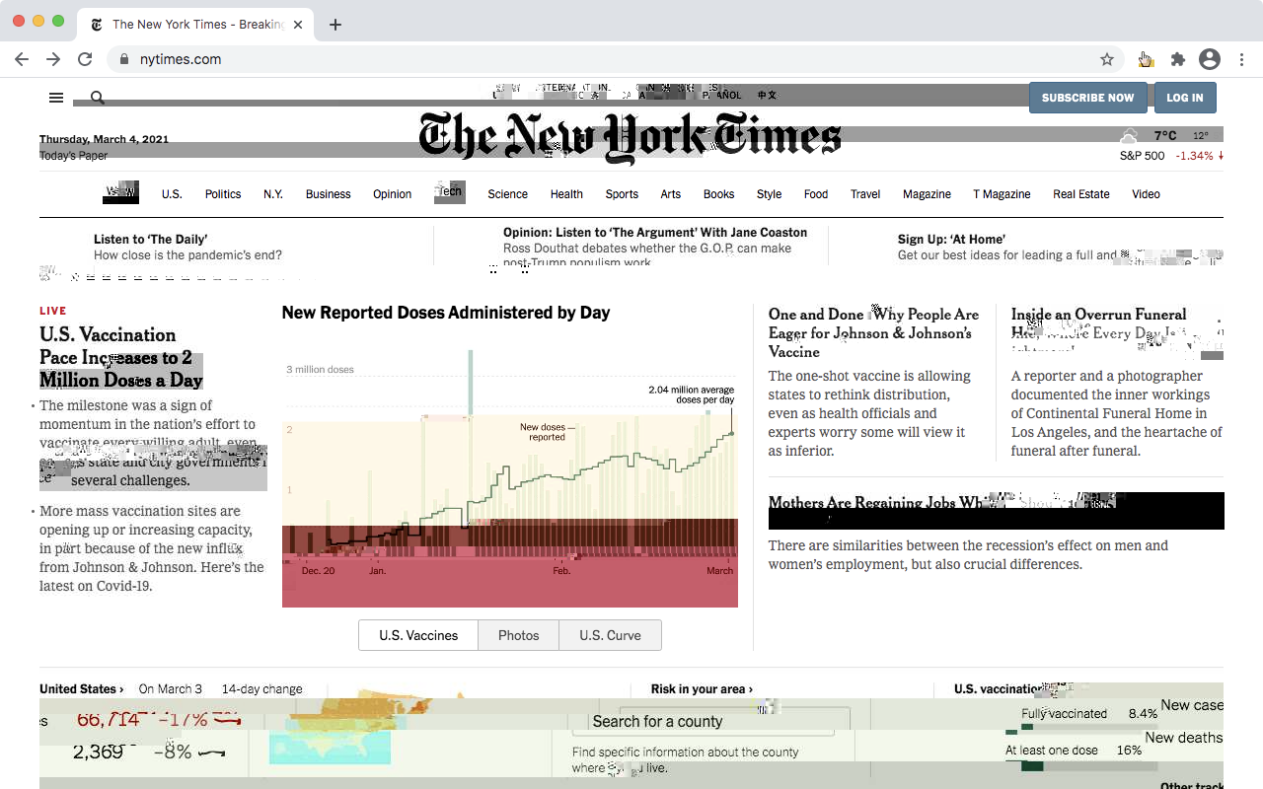Switch to the U.S. Vaccines chart tab
1263x789 pixels.
click(x=418, y=635)
